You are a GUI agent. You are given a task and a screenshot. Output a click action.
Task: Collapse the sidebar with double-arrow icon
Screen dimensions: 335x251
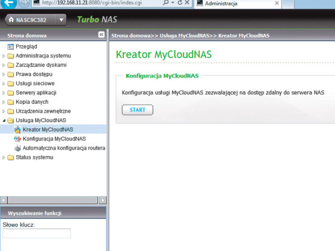tap(101, 35)
